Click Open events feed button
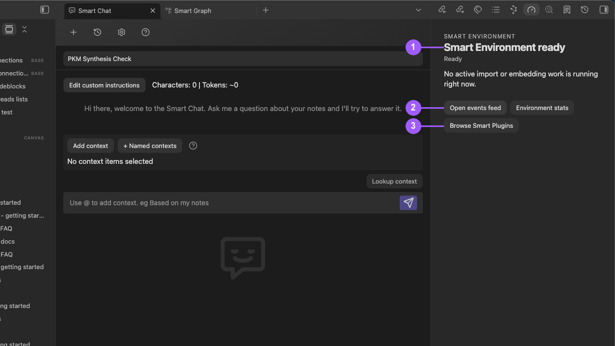This screenshot has height=346, width=615. coord(475,108)
